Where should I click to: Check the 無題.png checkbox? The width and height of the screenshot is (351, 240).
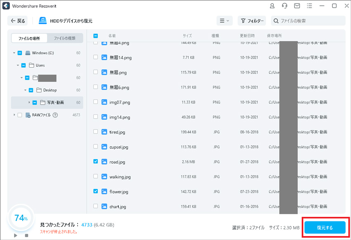pyautogui.click(x=95, y=72)
